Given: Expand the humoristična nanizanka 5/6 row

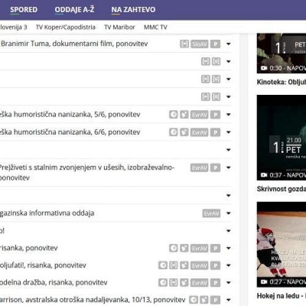Looking at the screenshot, I should point(228,114).
